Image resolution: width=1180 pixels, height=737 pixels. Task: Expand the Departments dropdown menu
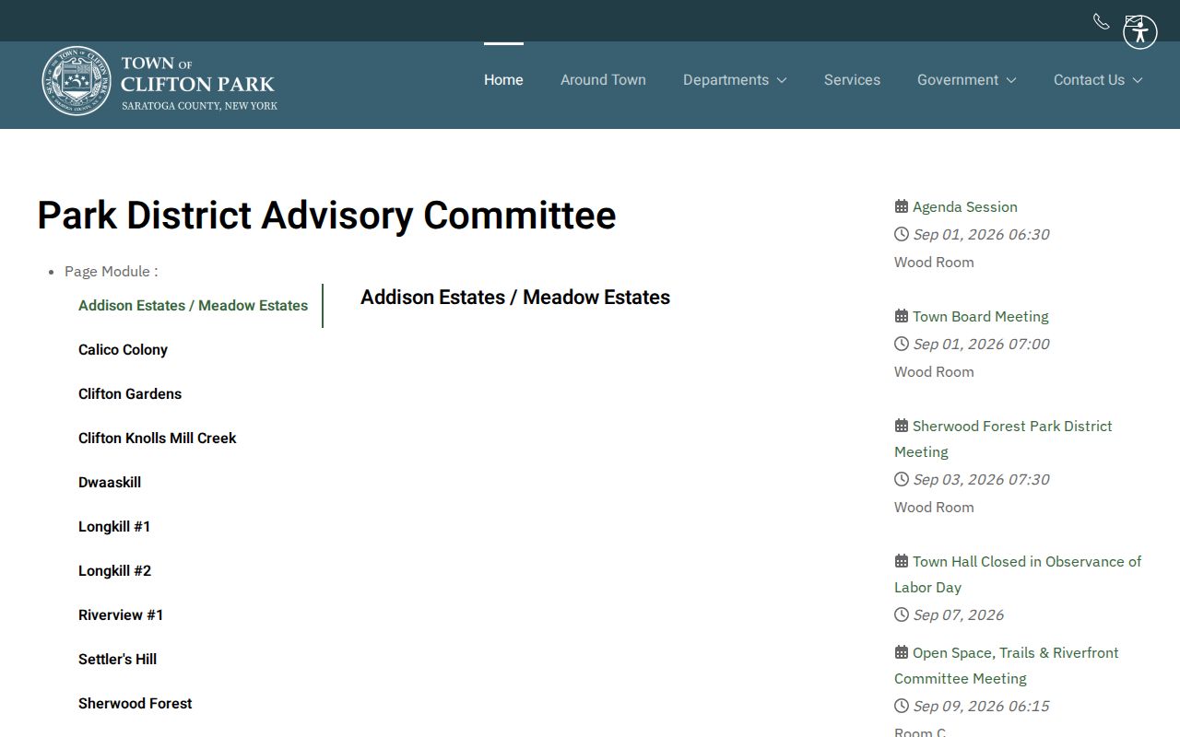(x=735, y=80)
